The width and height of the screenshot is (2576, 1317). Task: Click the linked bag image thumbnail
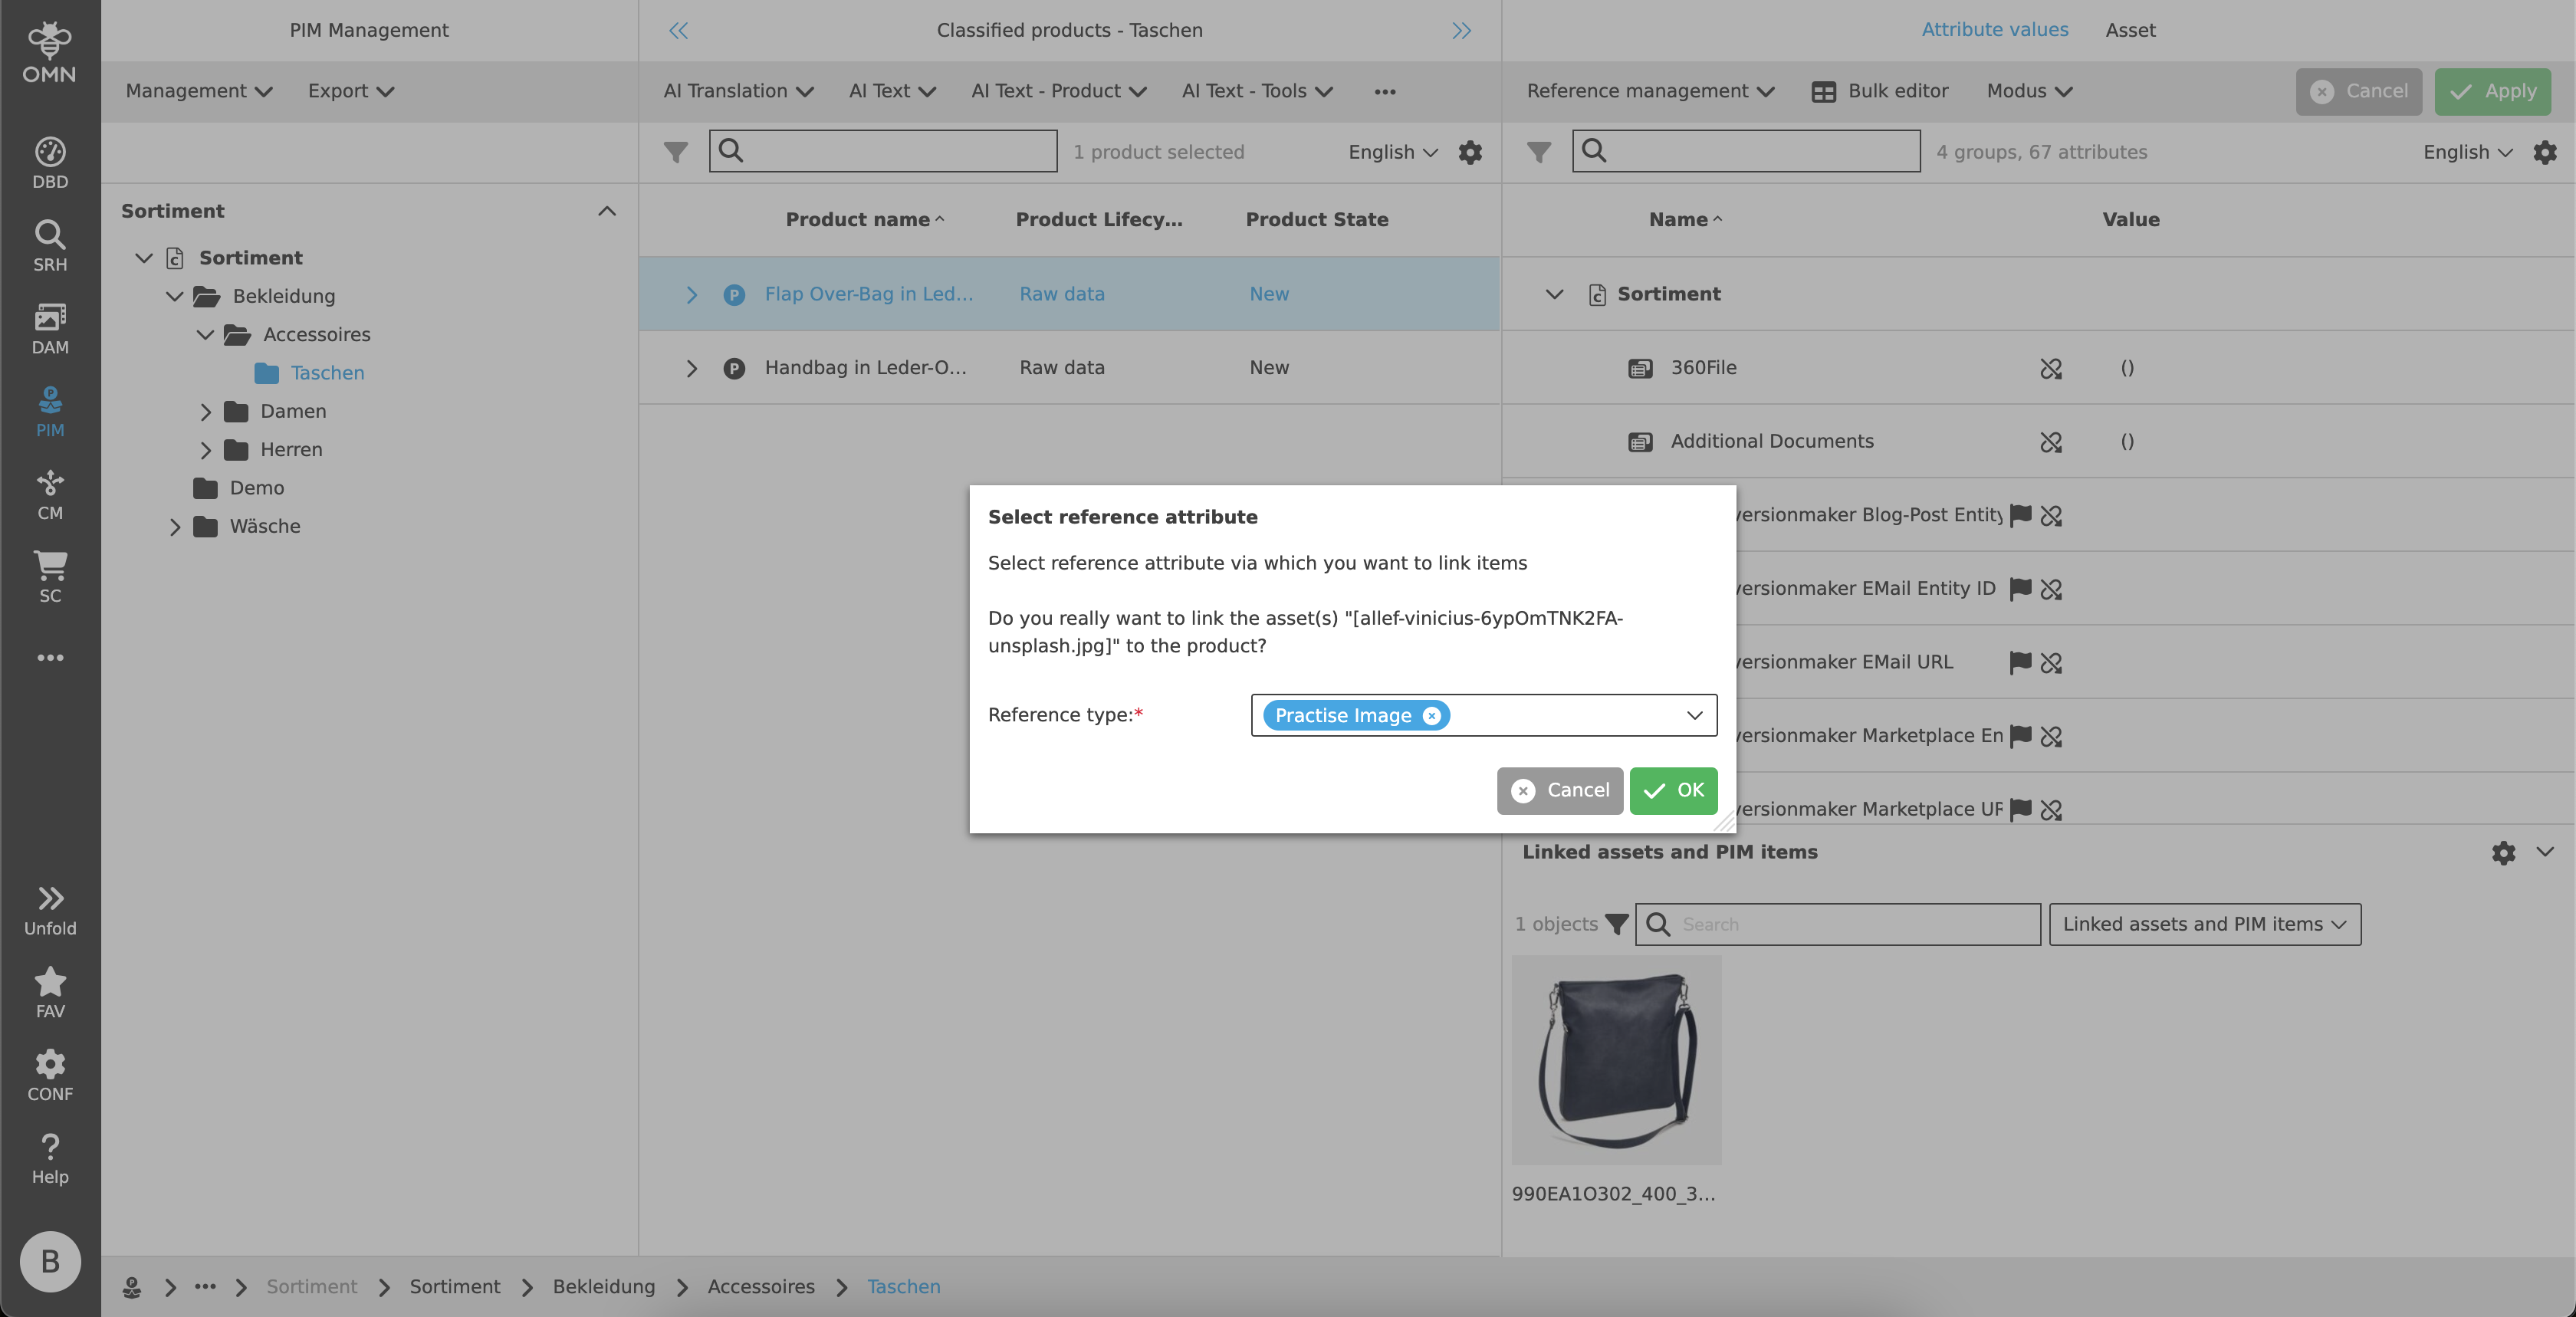[x=1616, y=1059]
